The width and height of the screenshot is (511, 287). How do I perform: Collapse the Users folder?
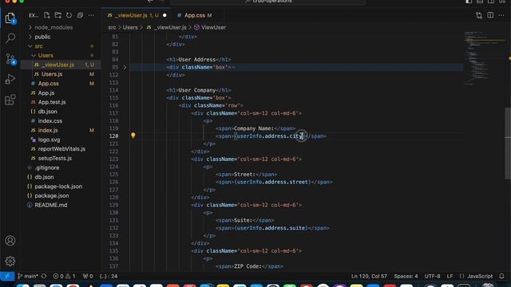point(46,56)
